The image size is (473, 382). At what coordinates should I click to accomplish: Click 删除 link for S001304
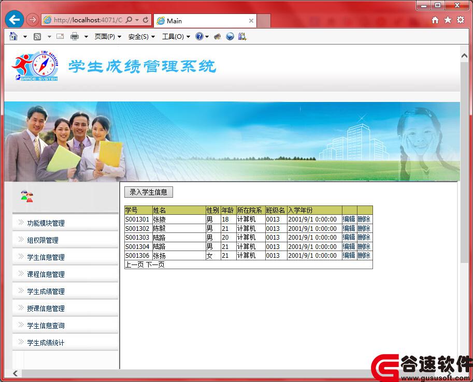pyautogui.click(x=364, y=246)
